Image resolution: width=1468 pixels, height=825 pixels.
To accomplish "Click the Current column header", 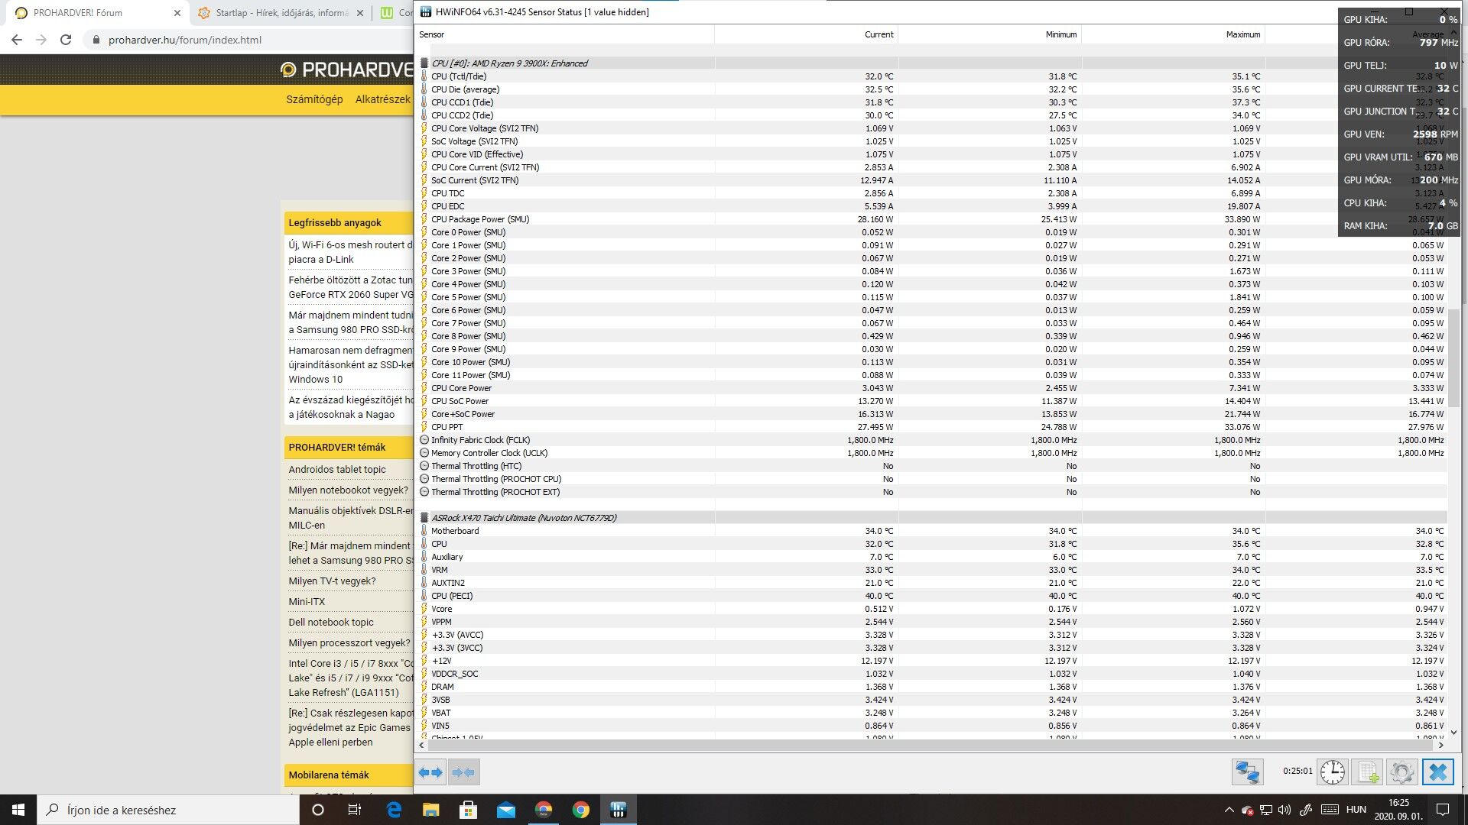I will pos(806,34).
